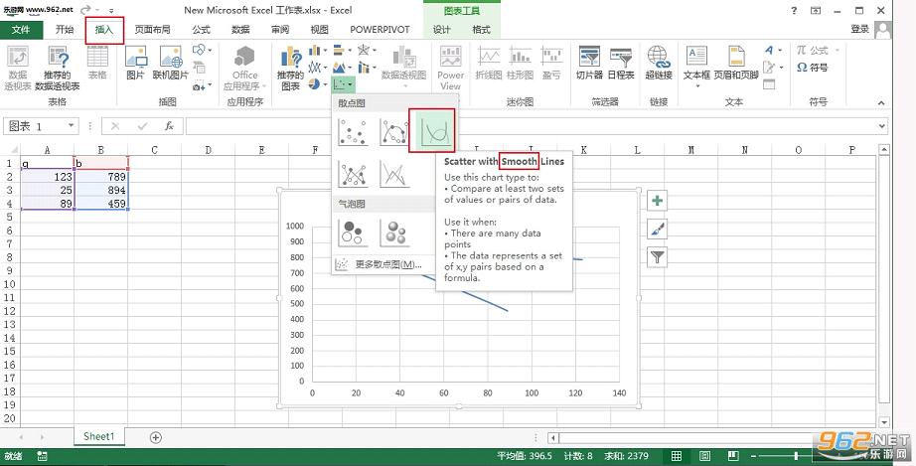Click the chart filters funnel button
Image resolution: width=916 pixels, height=466 pixels.
coord(658,257)
